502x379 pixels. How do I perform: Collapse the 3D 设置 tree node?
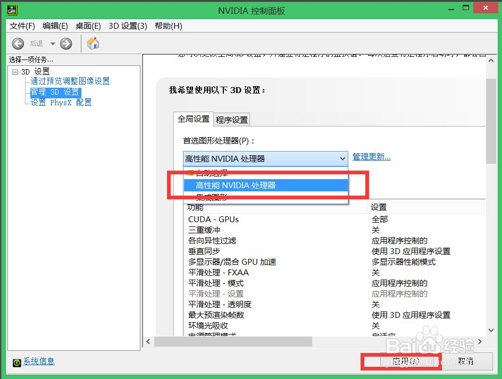tap(16, 71)
